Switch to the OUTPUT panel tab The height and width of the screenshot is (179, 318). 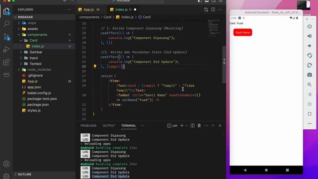(x=109, y=126)
